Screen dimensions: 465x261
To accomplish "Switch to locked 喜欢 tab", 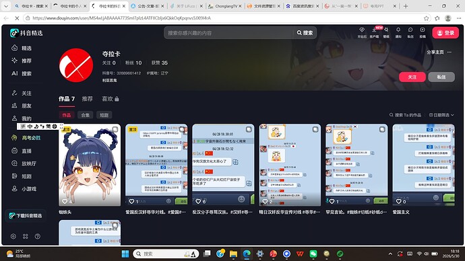I will (x=111, y=99).
